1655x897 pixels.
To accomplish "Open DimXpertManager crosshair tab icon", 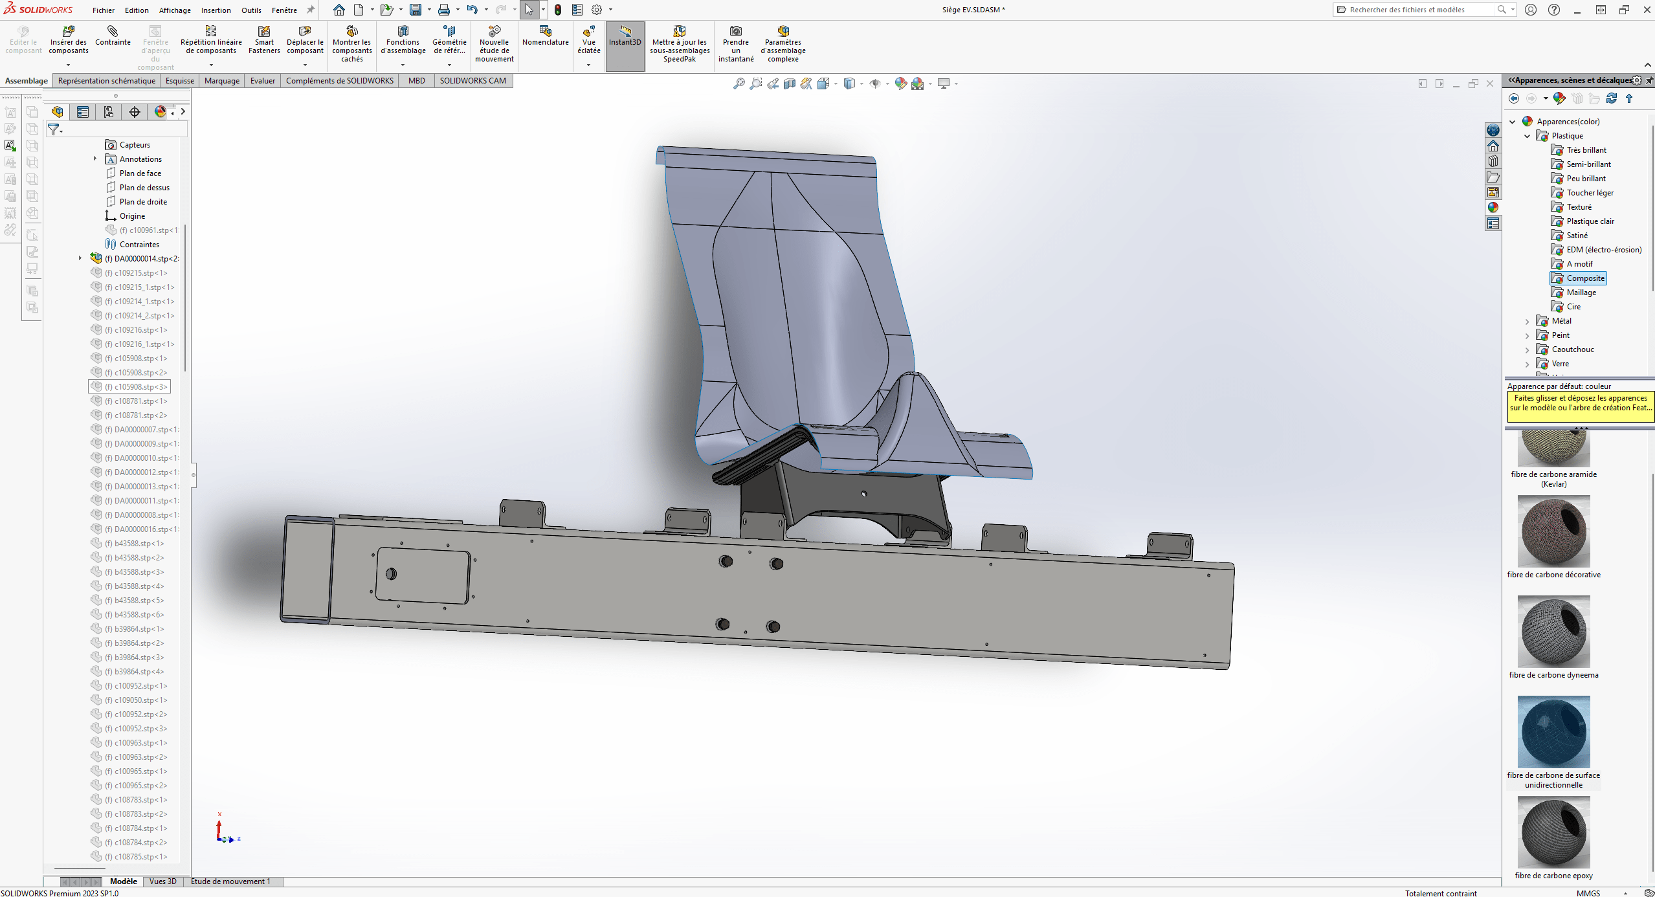I will tap(135, 112).
